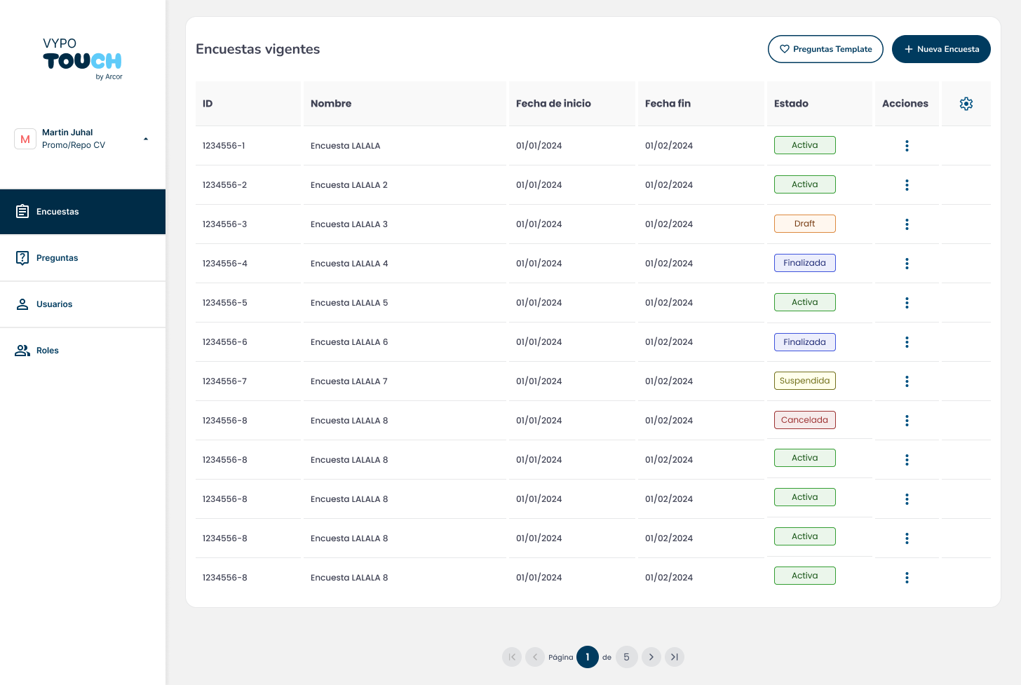Screen dimensions: 1021x685
Task: Click the Cancelada status badge
Action: pos(805,420)
